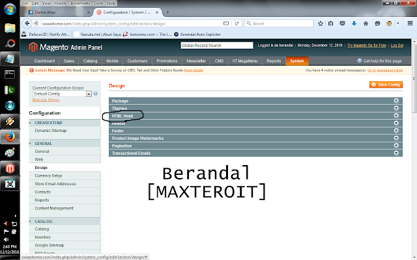Open the Paint palette taskbar icon
The height and width of the screenshot is (260, 417).
[10, 153]
